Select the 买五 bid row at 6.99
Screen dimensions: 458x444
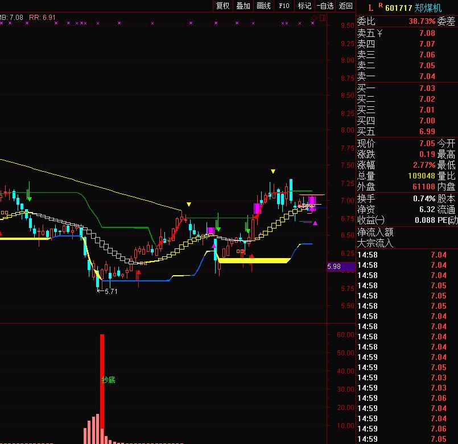[x=407, y=131]
